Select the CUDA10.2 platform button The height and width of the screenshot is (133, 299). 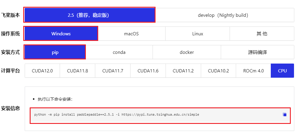point(218,71)
